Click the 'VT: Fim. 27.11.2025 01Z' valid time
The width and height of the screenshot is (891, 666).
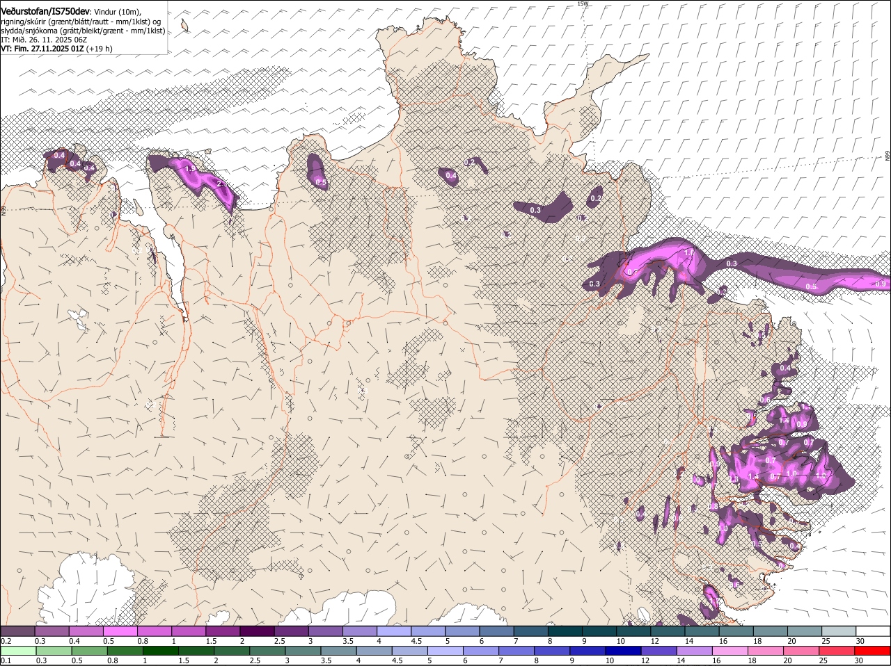coord(42,49)
